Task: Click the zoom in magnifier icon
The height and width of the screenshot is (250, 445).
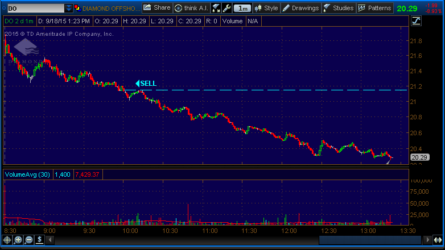Action: (18, 240)
